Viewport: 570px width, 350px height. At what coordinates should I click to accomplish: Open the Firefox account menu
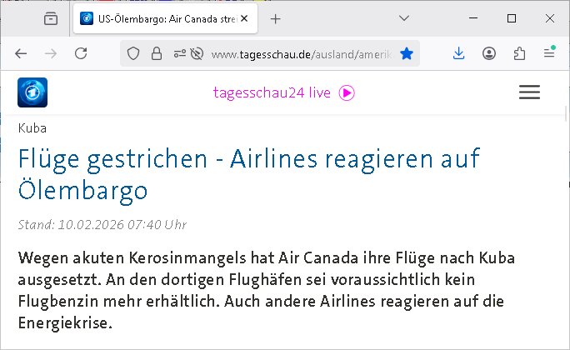pos(489,53)
